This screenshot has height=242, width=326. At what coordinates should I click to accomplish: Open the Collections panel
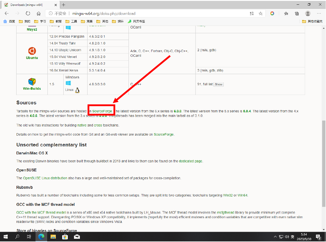tap(297, 14)
